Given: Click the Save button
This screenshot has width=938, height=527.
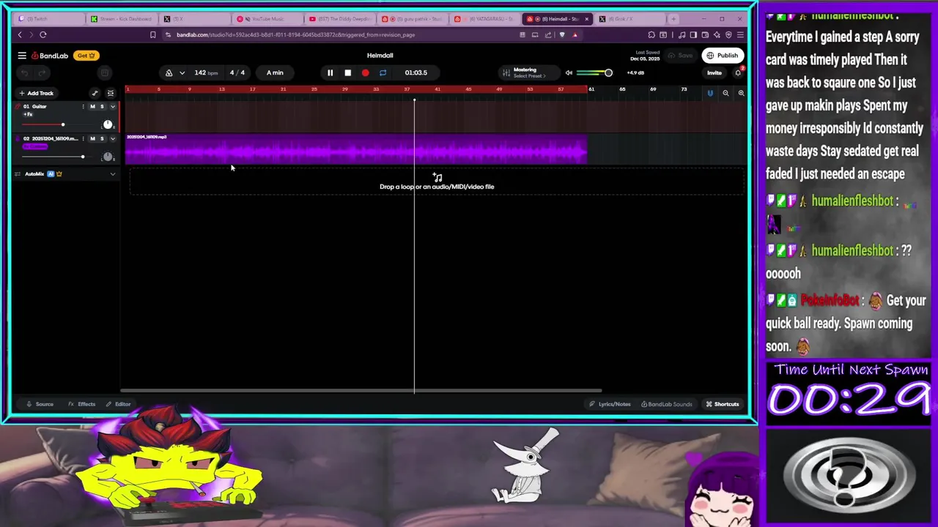Looking at the screenshot, I should click(682, 56).
